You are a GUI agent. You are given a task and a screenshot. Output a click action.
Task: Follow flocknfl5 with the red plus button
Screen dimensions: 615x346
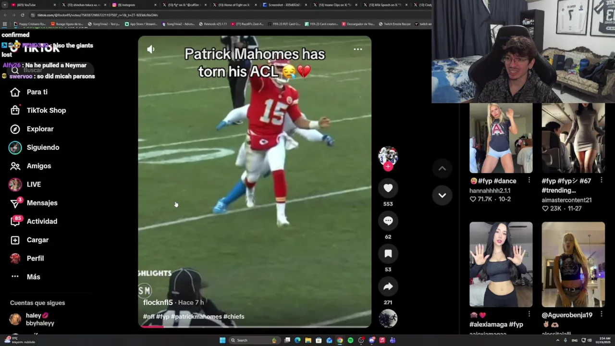(388, 167)
